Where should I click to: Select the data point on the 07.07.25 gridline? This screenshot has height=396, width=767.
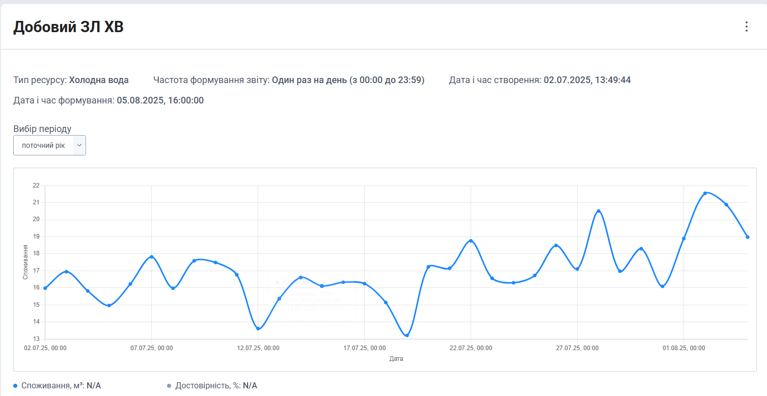[x=152, y=257]
